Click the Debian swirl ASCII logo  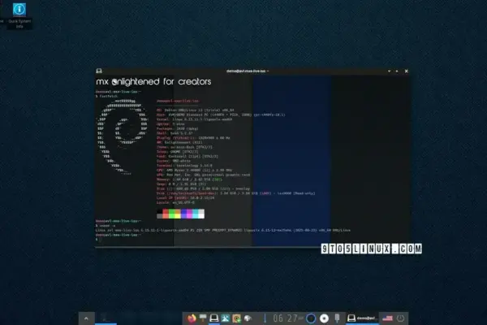pyautogui.click(x=122, y=136)
